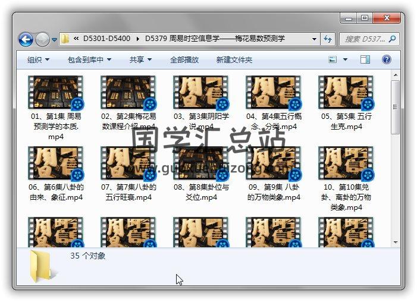Open the address bar history dropdown
417x302 pixels.
(314, 39)
